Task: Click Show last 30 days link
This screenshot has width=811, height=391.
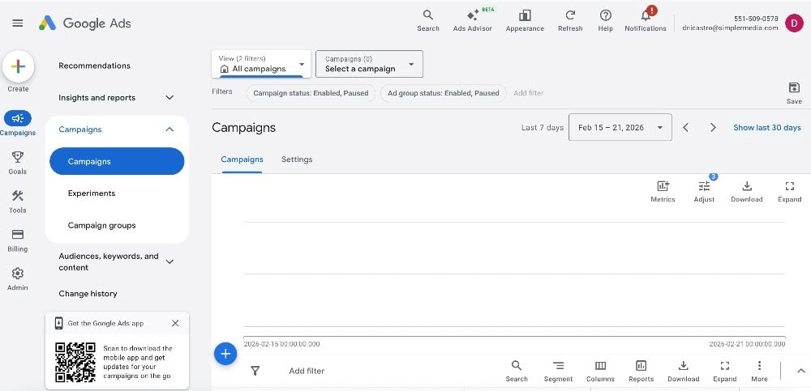Action: (x=766, y=127)
